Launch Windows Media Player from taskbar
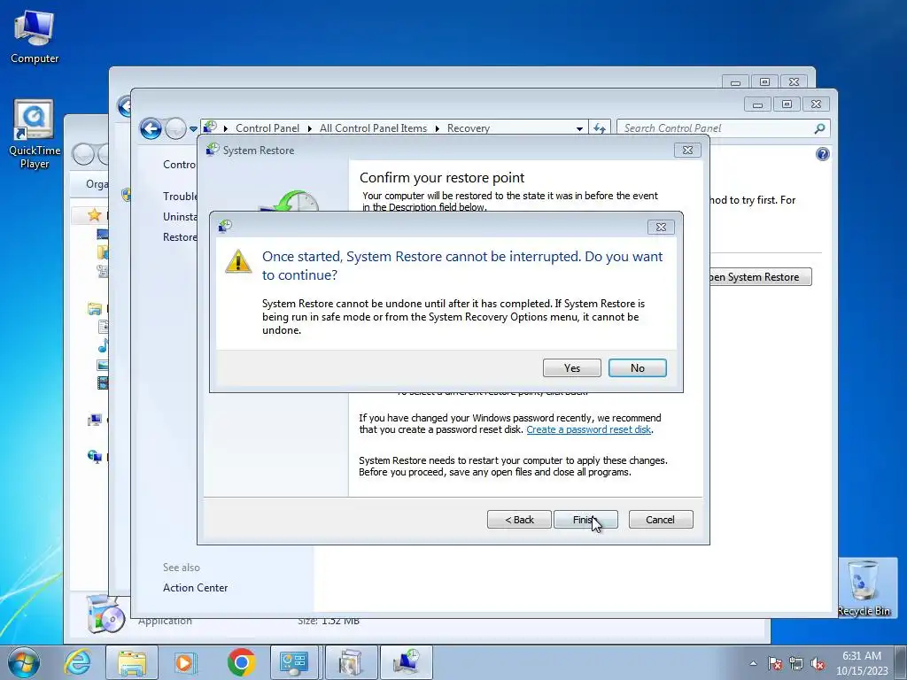 [186, 662]
